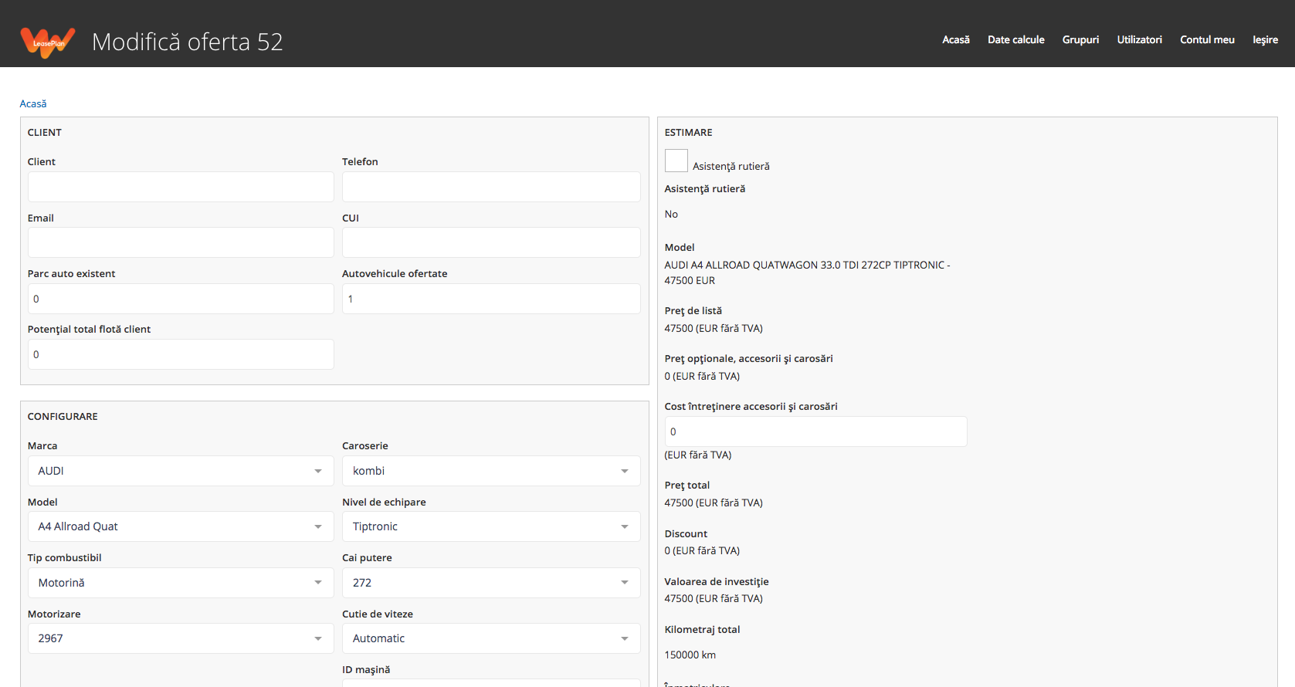Click into the CUI input field

point(491,242)
